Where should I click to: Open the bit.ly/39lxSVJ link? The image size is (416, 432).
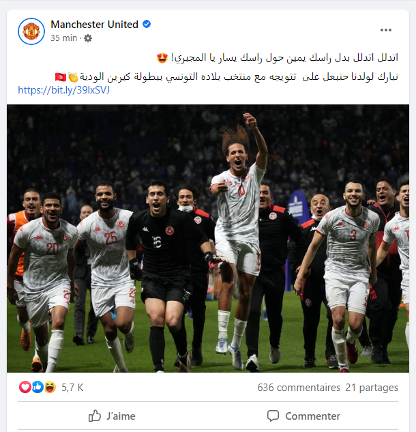(64, 90)
